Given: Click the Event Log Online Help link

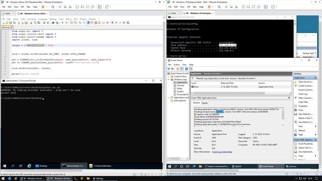Looking at the screenshot, I should (x=222, y=152).
